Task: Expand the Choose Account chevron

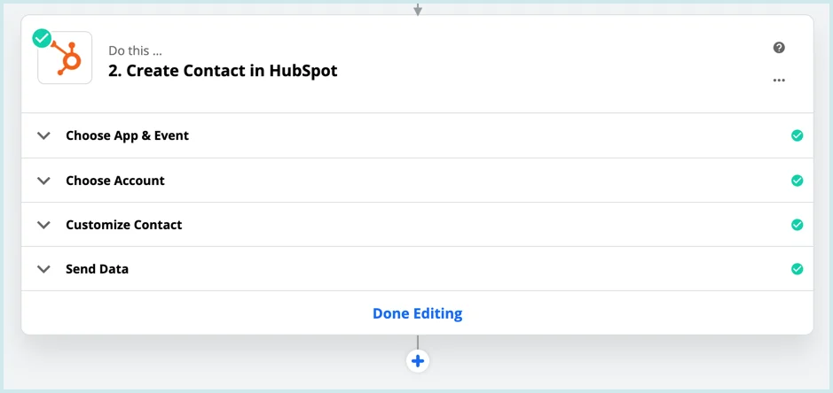Action: (44, 181)
